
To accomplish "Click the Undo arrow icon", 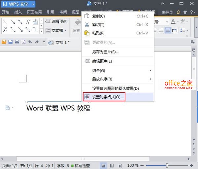I will (30, 42).
